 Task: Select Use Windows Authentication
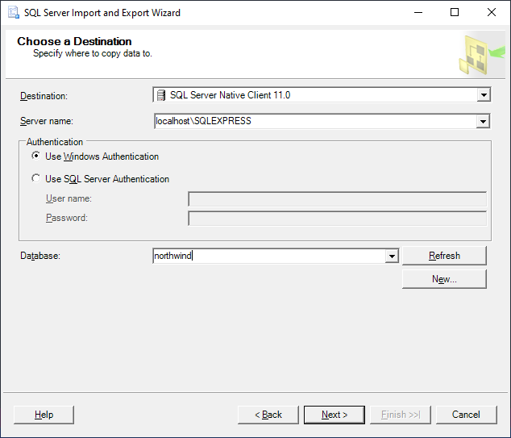pyautogui.click(x=95, y=156)
